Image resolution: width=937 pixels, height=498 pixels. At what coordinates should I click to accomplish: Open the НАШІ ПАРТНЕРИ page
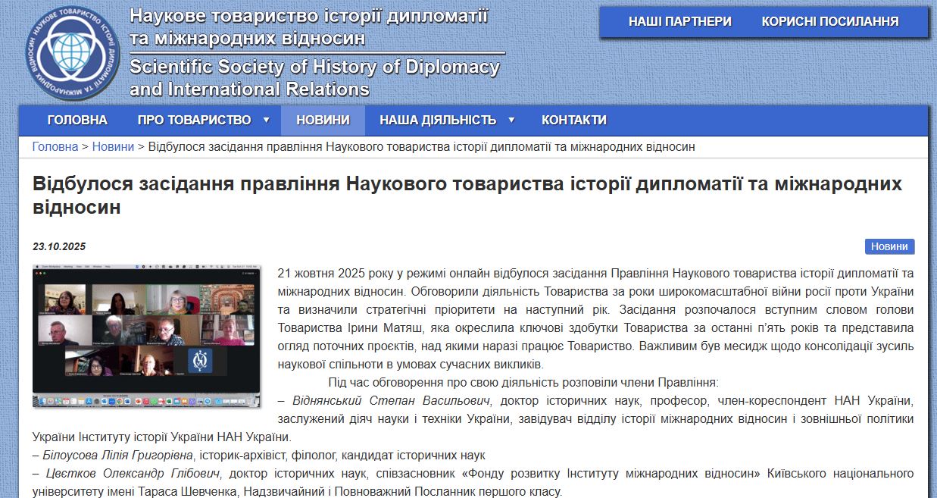(x=679, y=21)
